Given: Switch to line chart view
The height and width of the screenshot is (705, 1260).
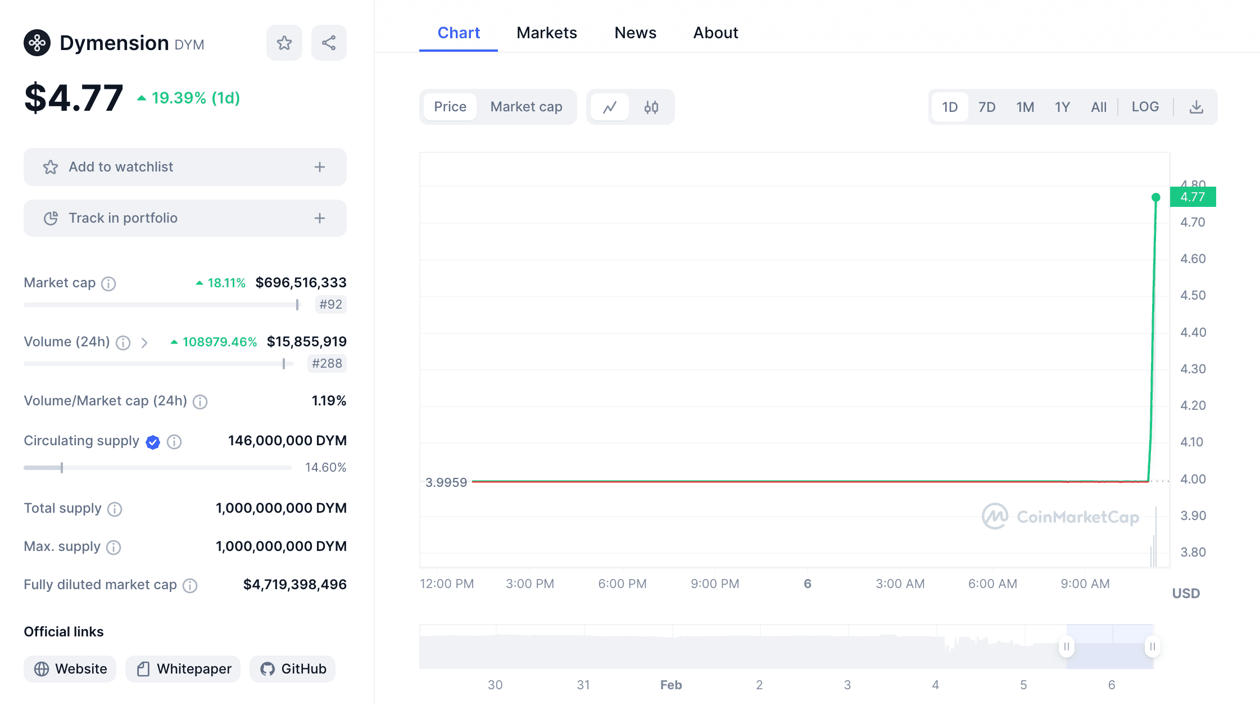Looking at the screenshot, I should (x=610, y=107).
